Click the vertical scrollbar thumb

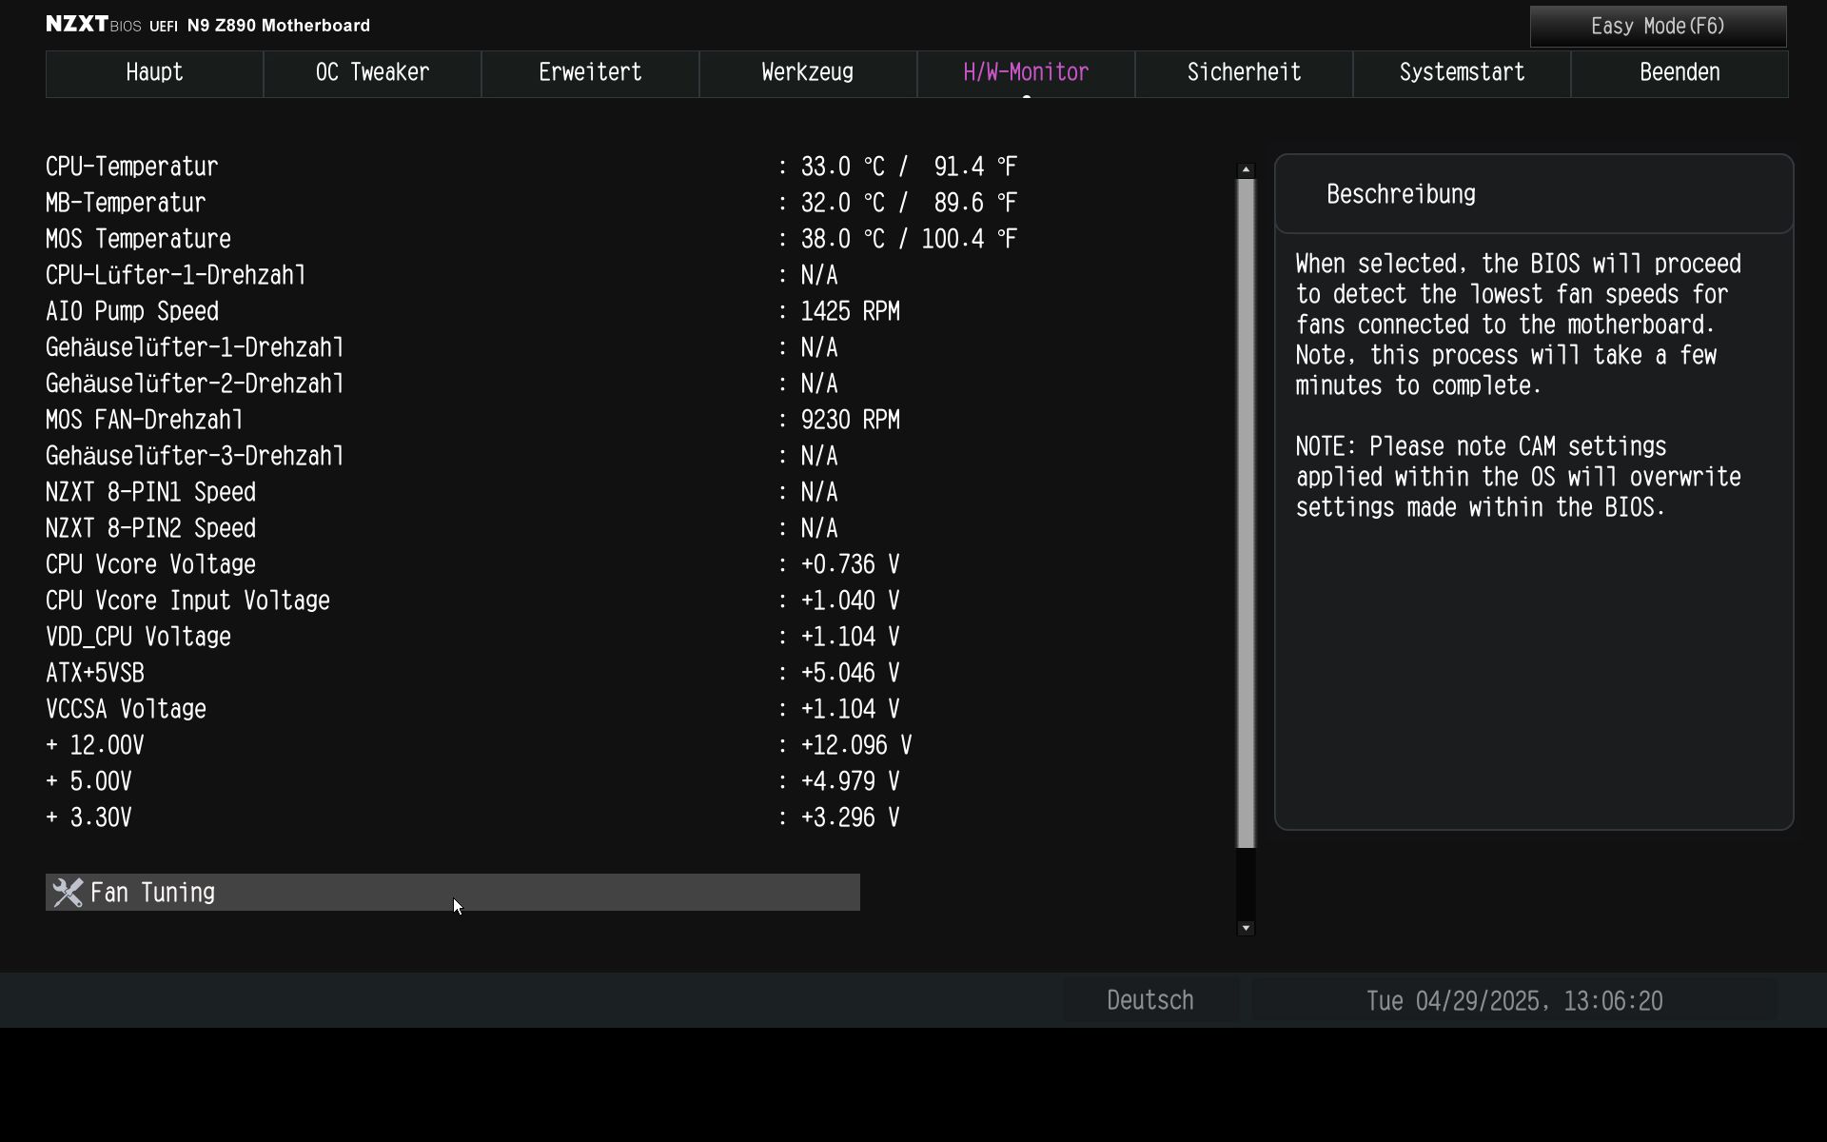click(x=1246, y=514)
